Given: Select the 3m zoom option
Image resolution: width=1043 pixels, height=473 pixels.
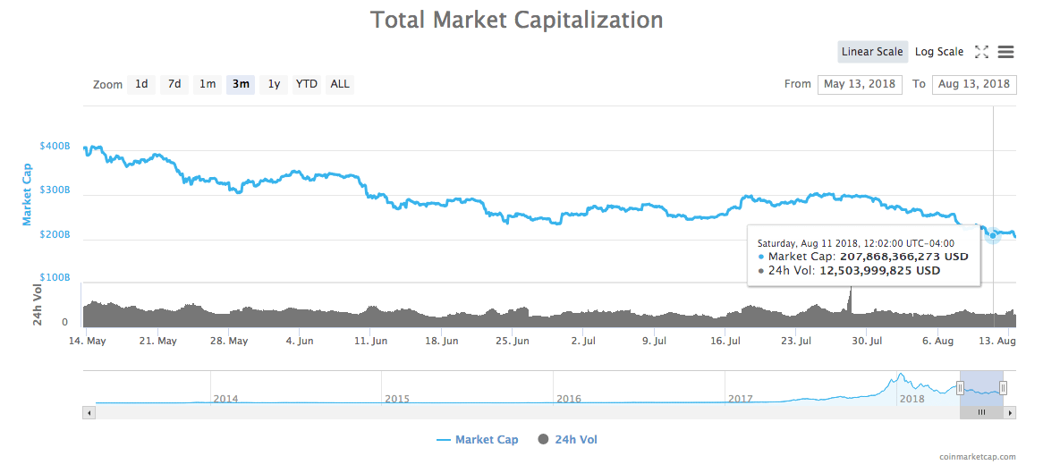Looking at the screenshot, I should pos(241,84).
